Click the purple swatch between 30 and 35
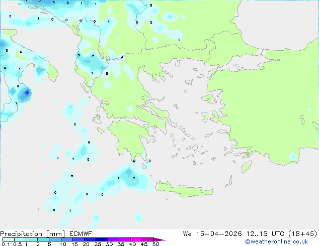The width and height of the screenshot is (319, 246). (x=113, y=239)
